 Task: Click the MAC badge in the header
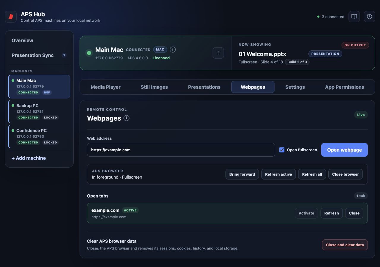pos(160,50)
